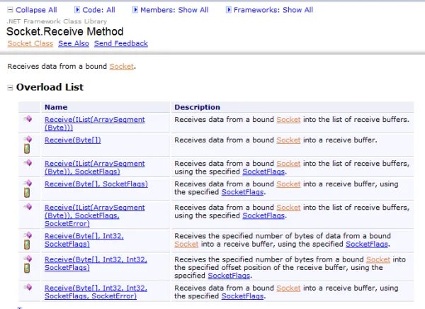Click the method icon for the Receive overload ending in SocketFlags, SocketError)

(28, 286)
